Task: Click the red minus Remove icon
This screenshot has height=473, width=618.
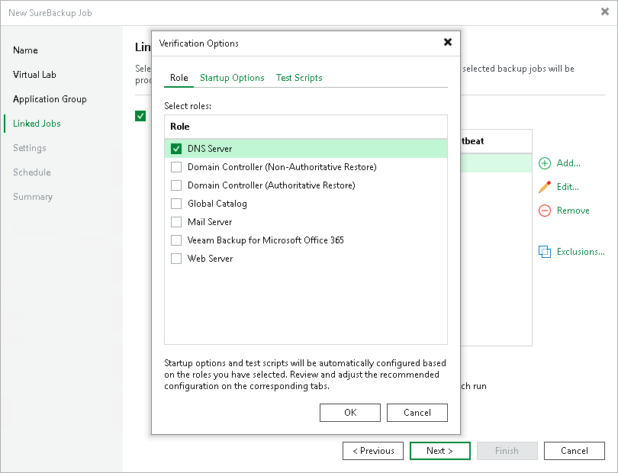Action: (x=545, y=211)
